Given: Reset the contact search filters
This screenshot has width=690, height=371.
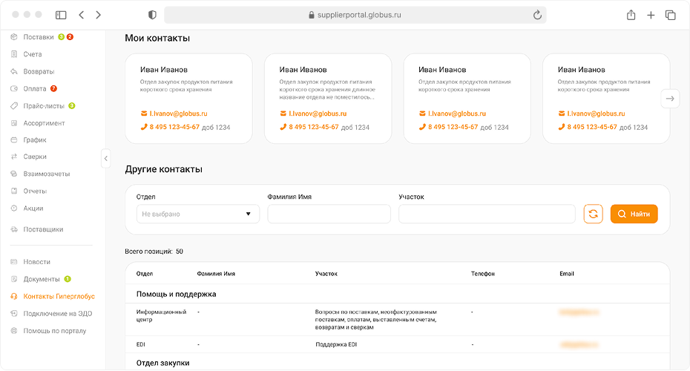Looking at the screenshot, I should (x=594, y=214).
